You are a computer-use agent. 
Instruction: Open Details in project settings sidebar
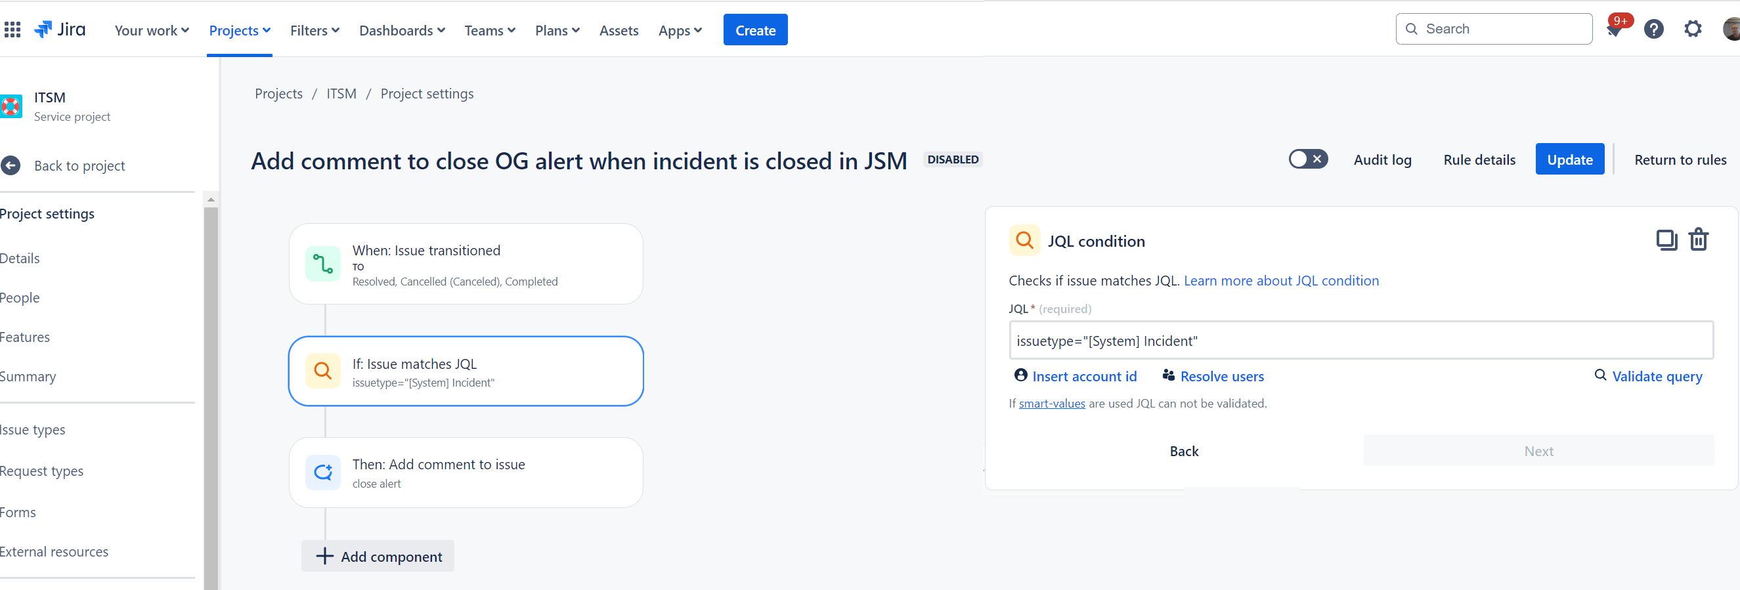click(x=20, y=258)
